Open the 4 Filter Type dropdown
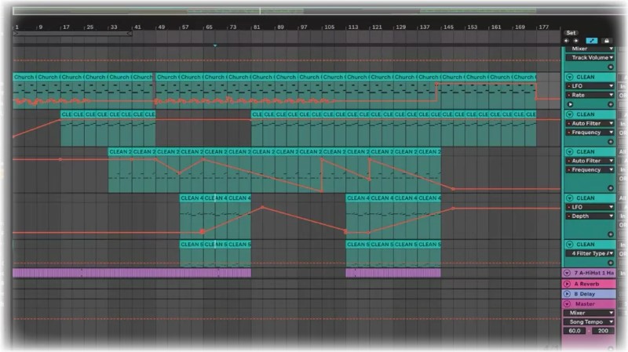The image size is (628, 352). coord(590,253)
